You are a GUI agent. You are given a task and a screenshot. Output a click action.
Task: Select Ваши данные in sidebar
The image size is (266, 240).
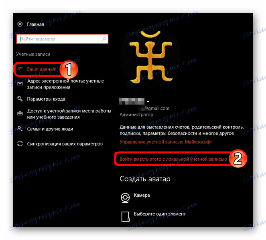41,69
